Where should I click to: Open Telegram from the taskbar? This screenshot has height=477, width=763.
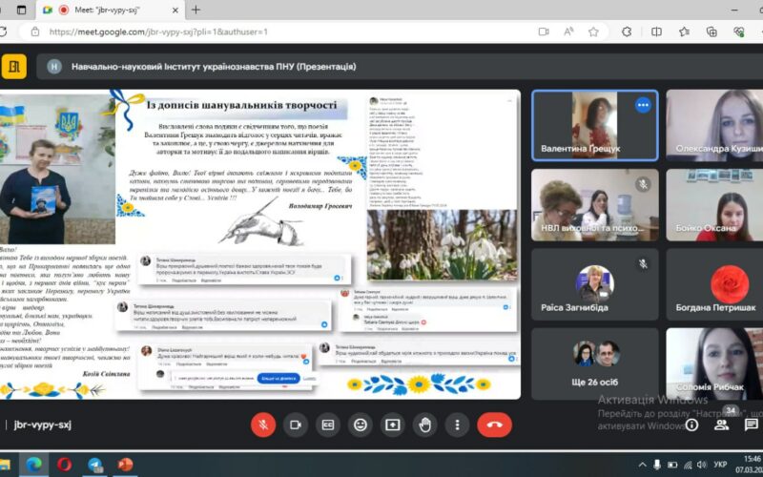[x=94, y=465]
